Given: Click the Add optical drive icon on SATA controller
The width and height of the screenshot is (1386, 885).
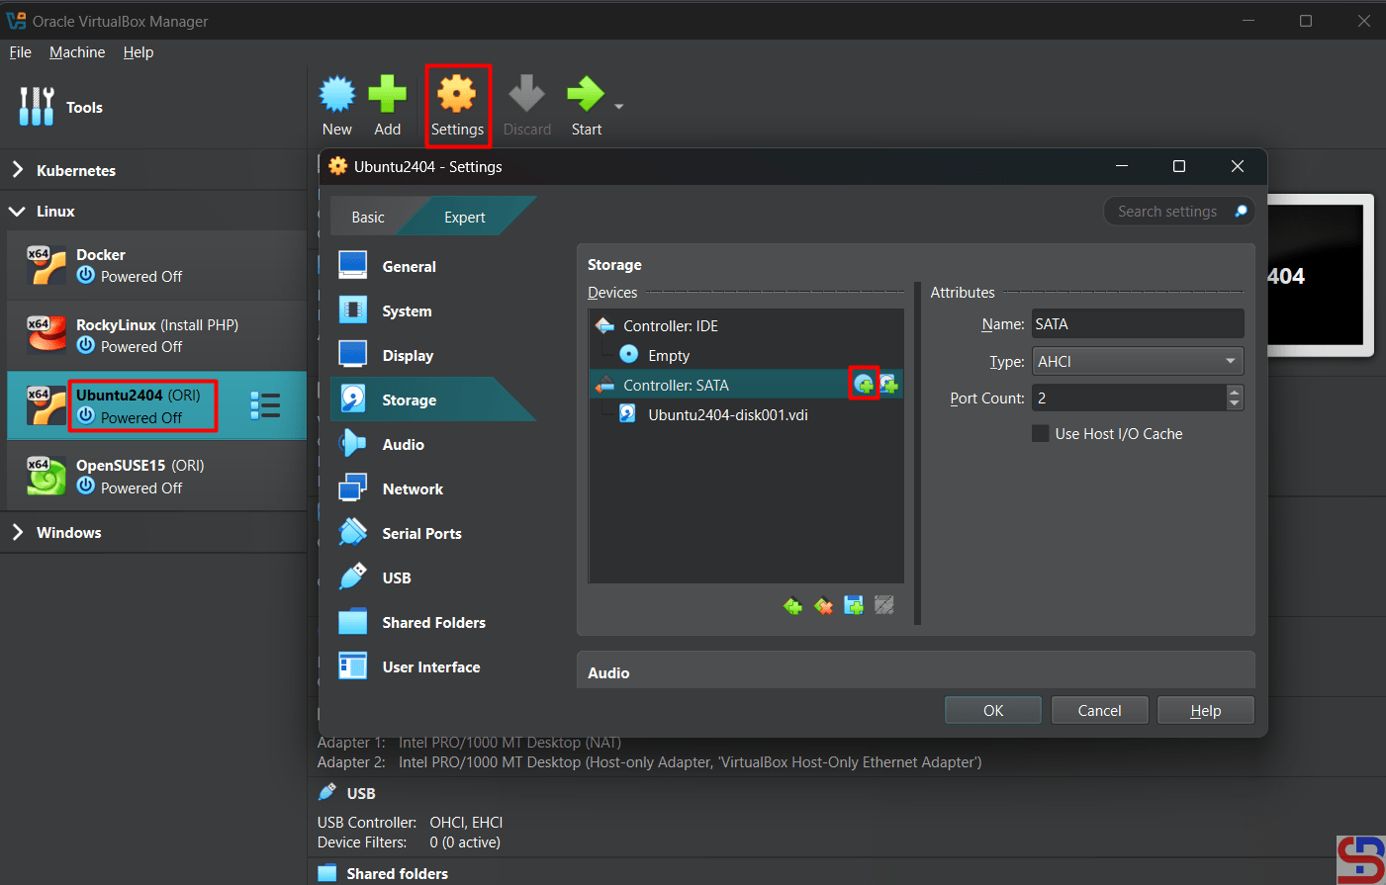Looking at the screenshot, I should tap(864, 385).
